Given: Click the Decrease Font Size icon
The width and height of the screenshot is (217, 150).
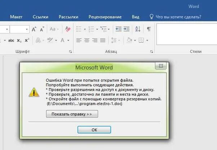Looking at the screenshot, I should [42, 29].
